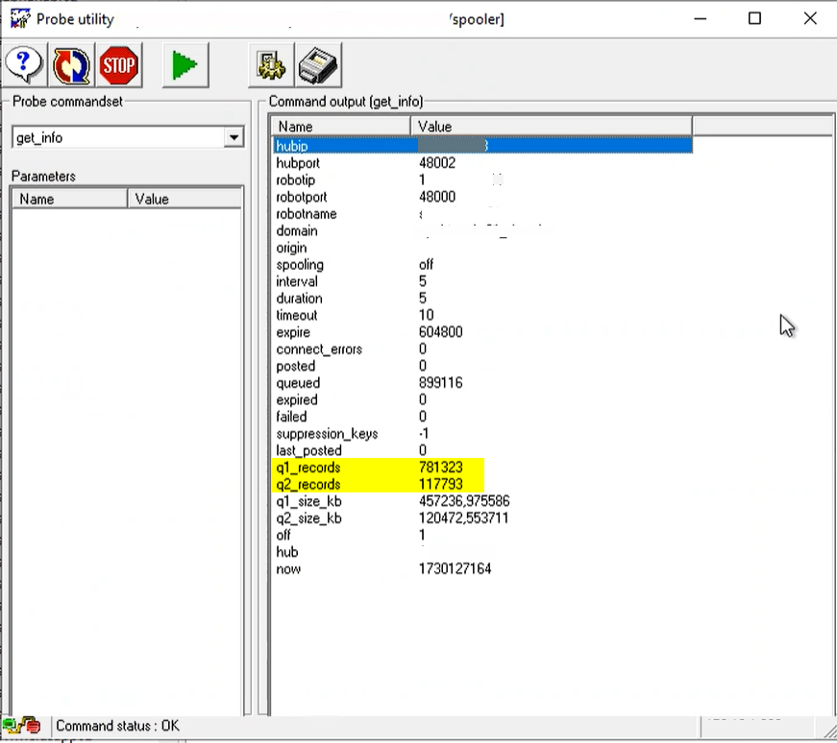Image resolution: width=837 pixels, height=743 pixels.
Task: Click the connection status icon in status bar
Action: pos(21,726)
